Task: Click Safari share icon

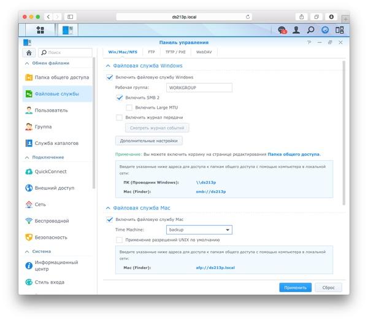Action: (302, 17)
